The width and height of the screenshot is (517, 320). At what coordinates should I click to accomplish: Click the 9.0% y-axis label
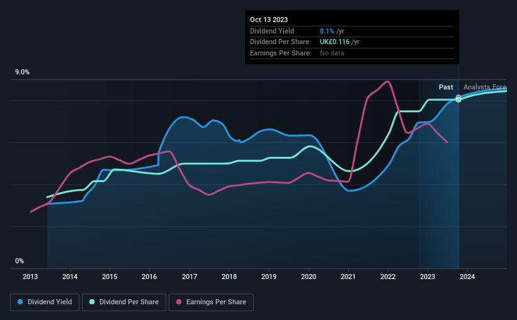[22, 72]
